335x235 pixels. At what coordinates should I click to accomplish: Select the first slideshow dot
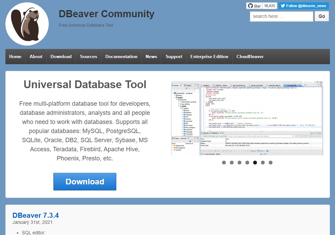pos(224,163)
